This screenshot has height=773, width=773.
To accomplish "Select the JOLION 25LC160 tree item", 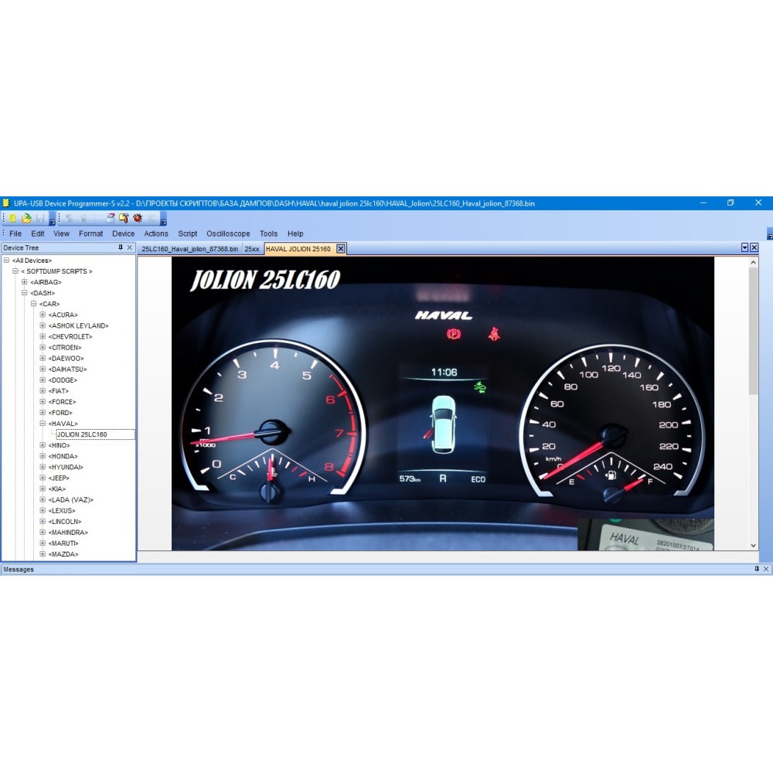I will tap(82, 434).
